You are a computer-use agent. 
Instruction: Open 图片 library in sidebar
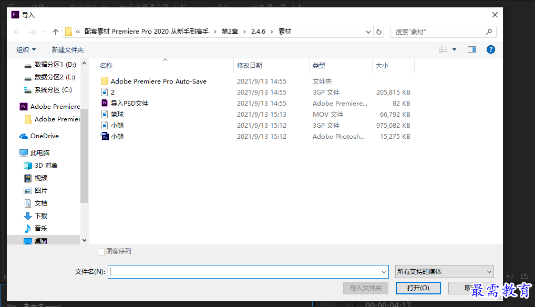(x=36, y=191)
